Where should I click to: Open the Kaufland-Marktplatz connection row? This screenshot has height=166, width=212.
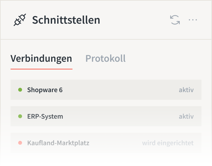106,143
